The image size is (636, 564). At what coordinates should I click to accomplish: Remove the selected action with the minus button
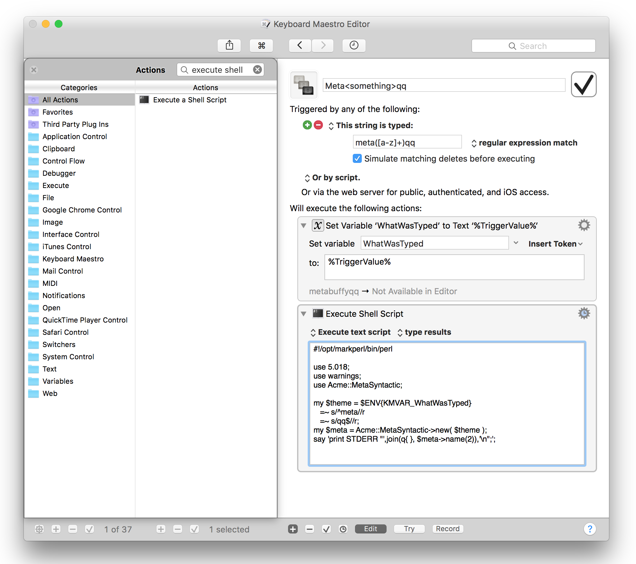coord(310,529)
